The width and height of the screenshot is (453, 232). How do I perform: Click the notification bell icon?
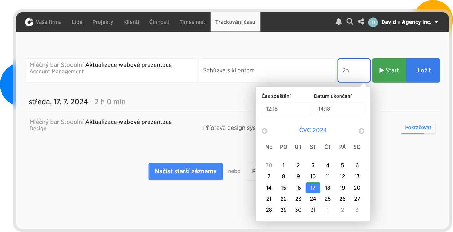[339, 21]
